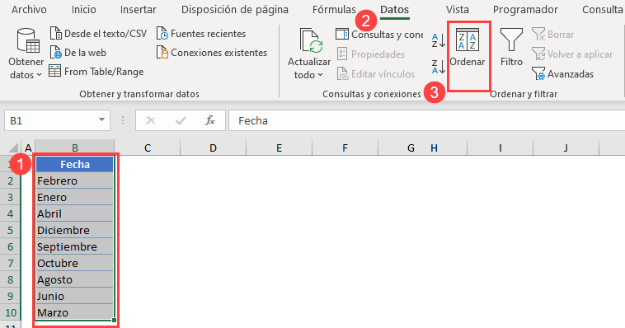Click the Diciembre cell
625x328 pixels.
pos(74,231)
